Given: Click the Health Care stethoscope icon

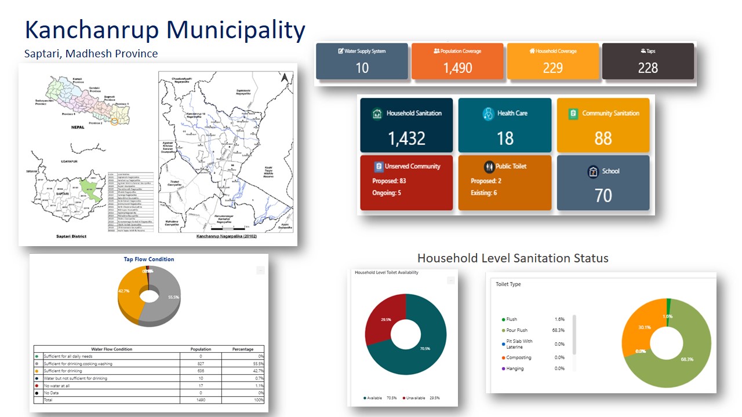Looking at the screenshot, I should pos(488,114).
